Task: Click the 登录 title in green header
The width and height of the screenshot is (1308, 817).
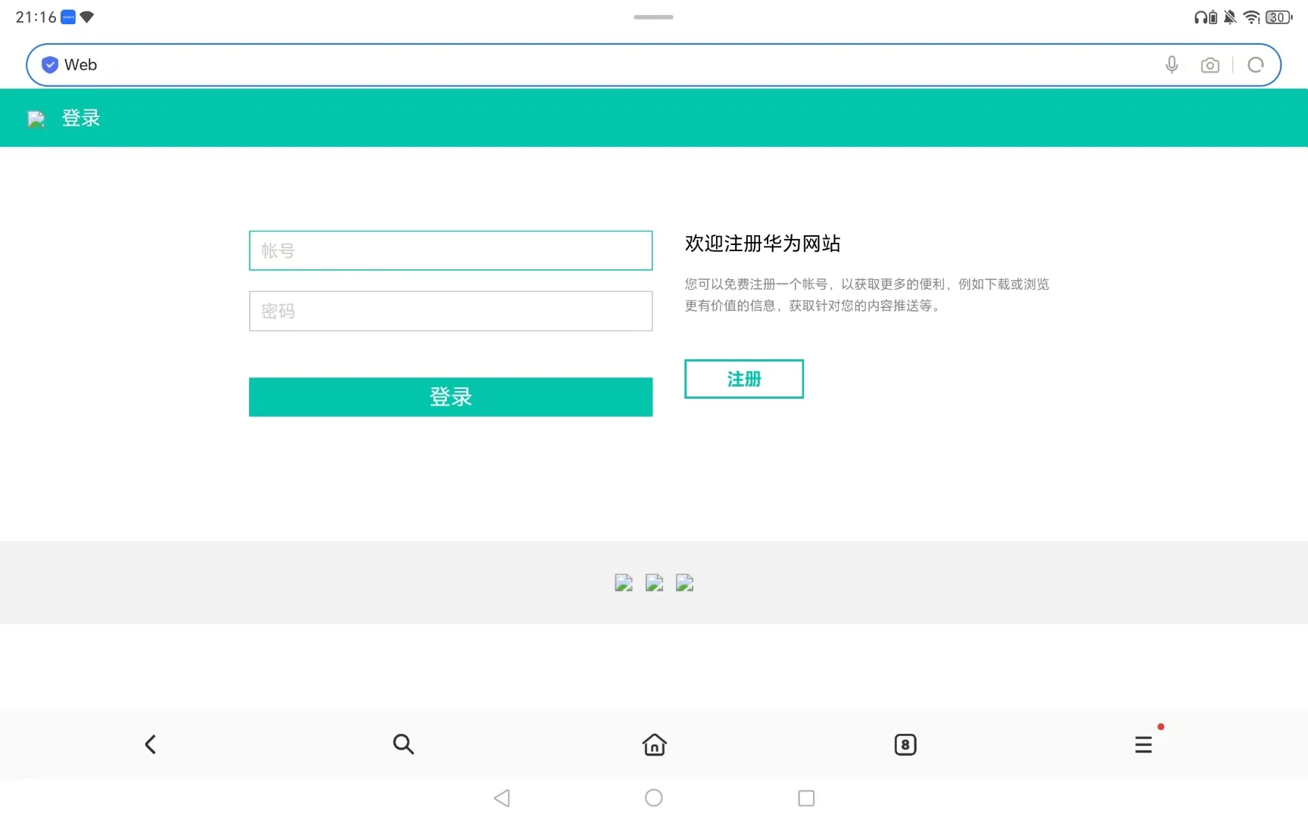Action: tap(81, 118)
